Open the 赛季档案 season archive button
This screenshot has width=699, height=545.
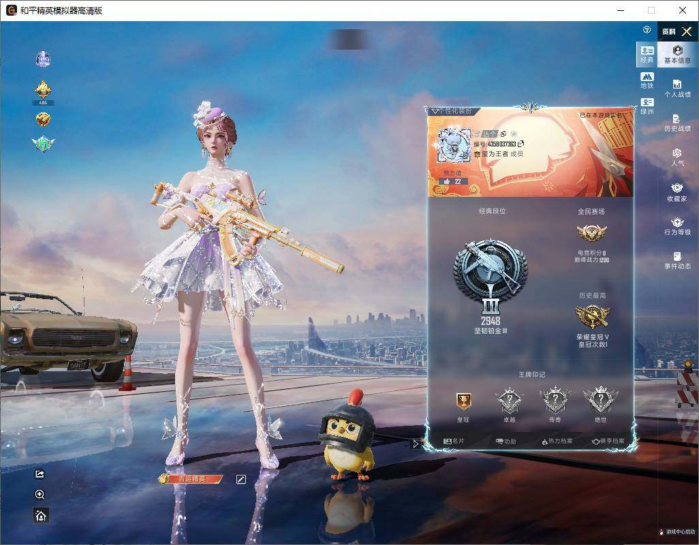pos(608,441)
